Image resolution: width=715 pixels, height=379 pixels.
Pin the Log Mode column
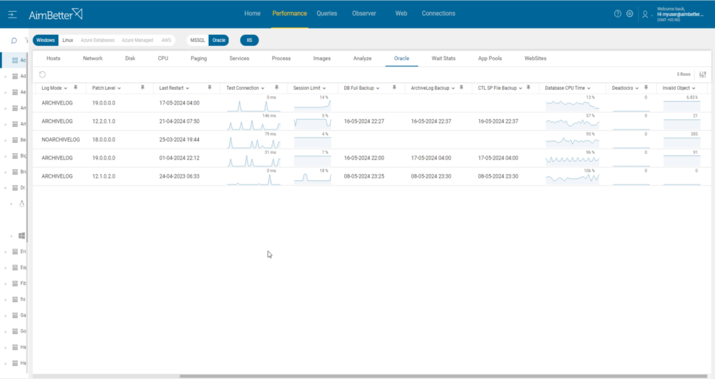pyautogui.click(x=75, y=87)
